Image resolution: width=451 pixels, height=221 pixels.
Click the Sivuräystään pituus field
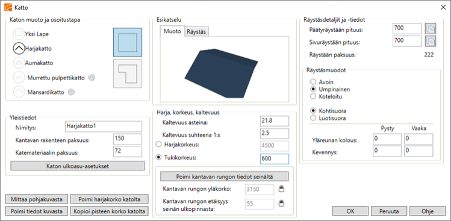coord(407,41)
